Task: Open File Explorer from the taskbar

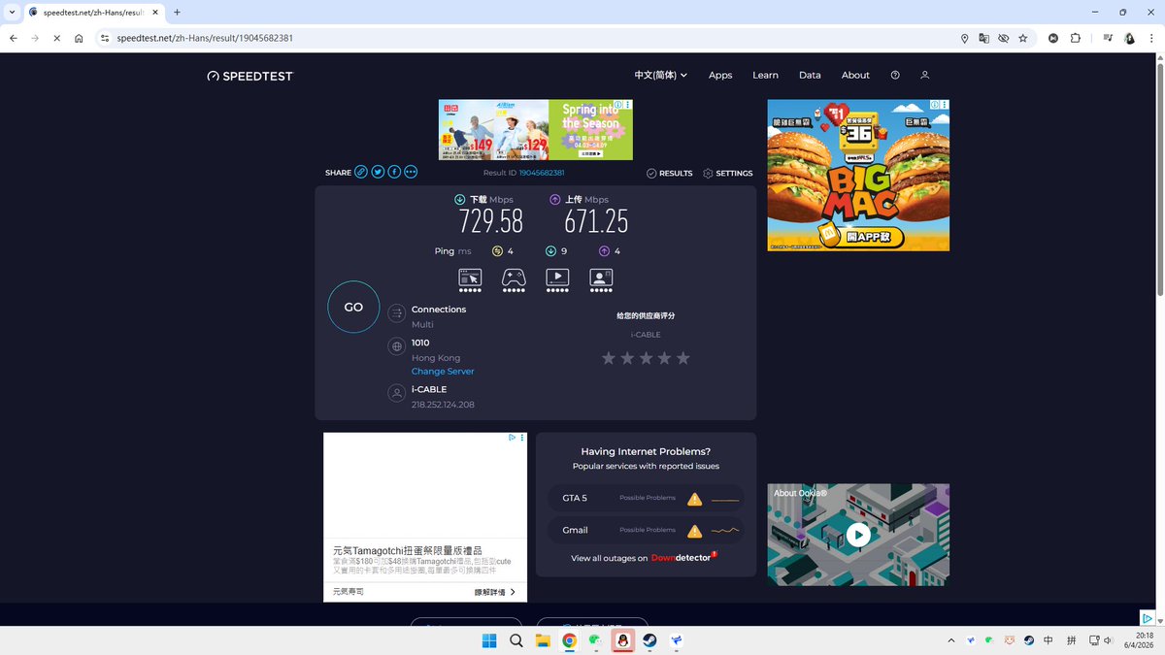Action: point(543,640)
